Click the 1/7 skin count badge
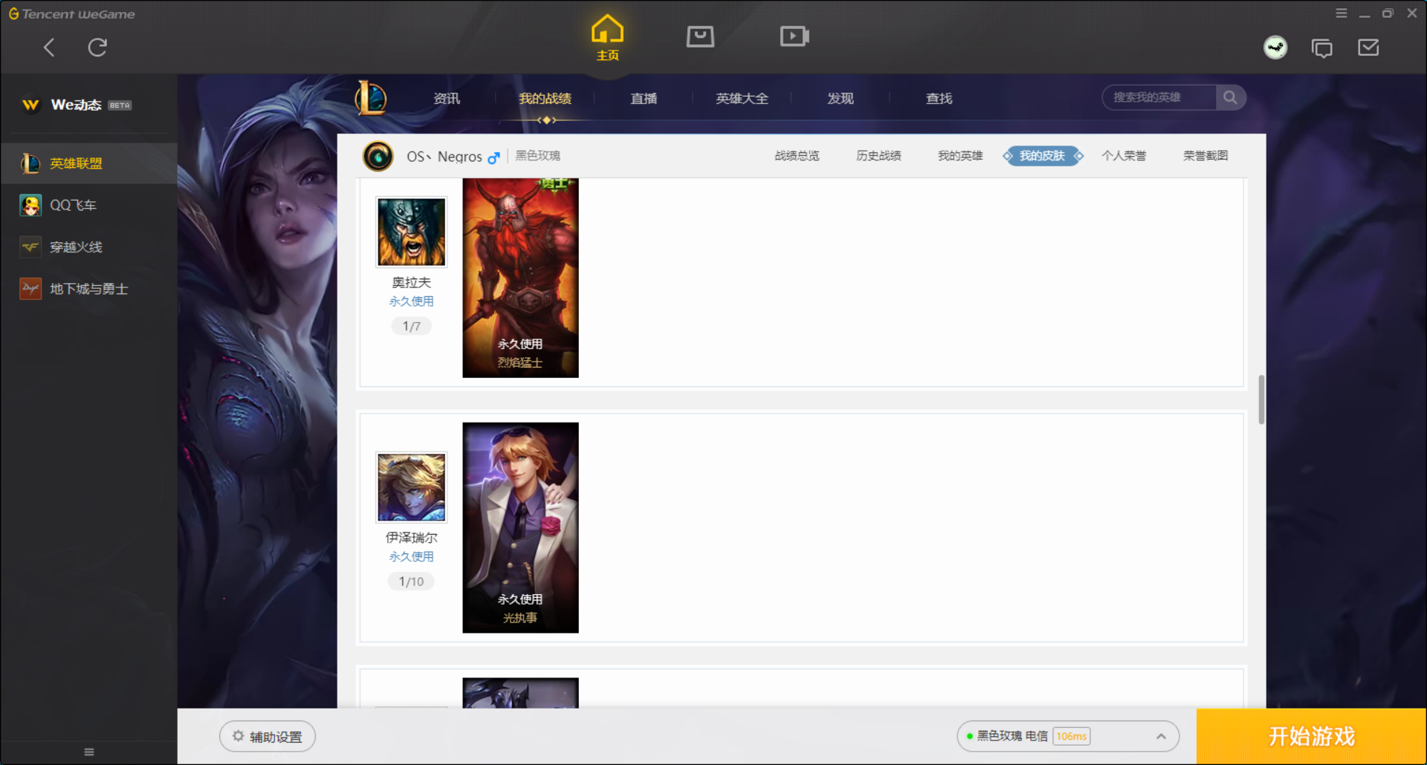Screen dimensions: 1427x765 (x=412, y=326)
